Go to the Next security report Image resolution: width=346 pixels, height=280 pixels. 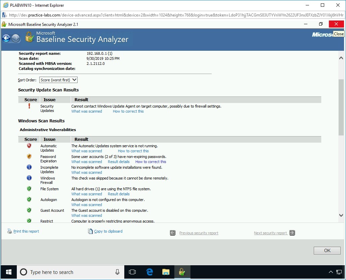pos(270,233)
